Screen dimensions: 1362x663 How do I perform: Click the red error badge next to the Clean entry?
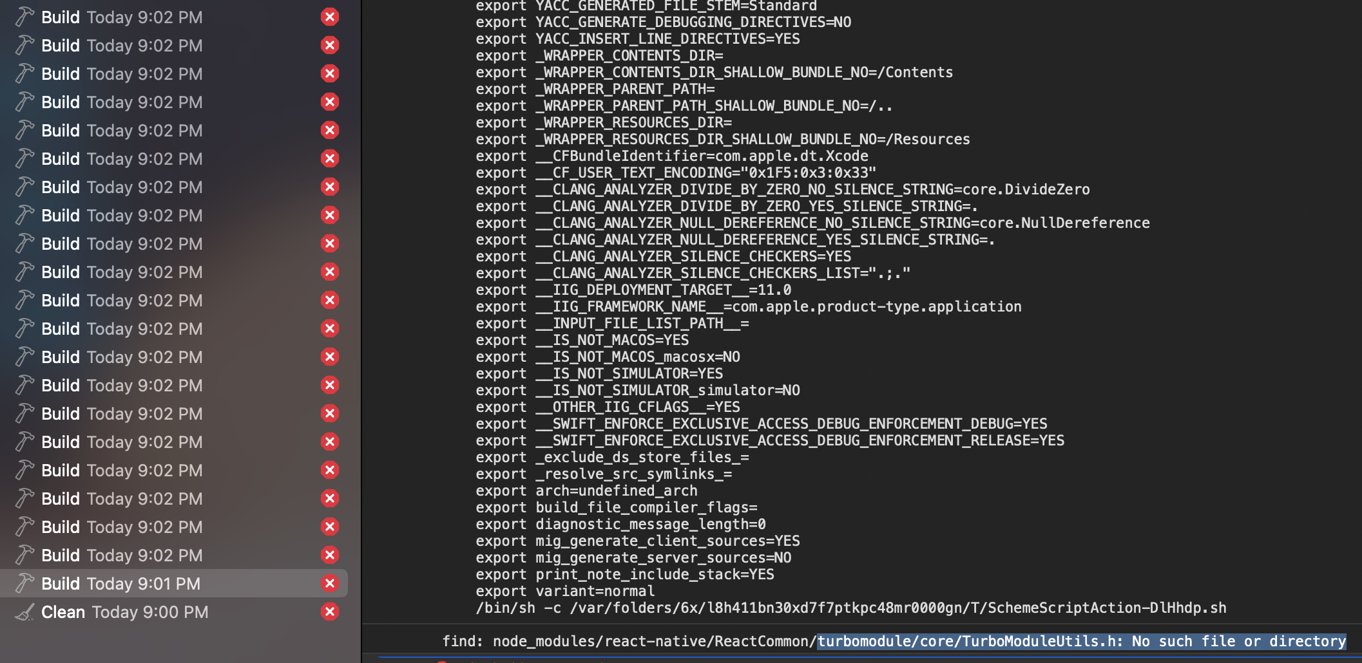[x=330, y=612]
